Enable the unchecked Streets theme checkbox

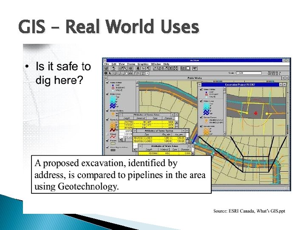107,134
